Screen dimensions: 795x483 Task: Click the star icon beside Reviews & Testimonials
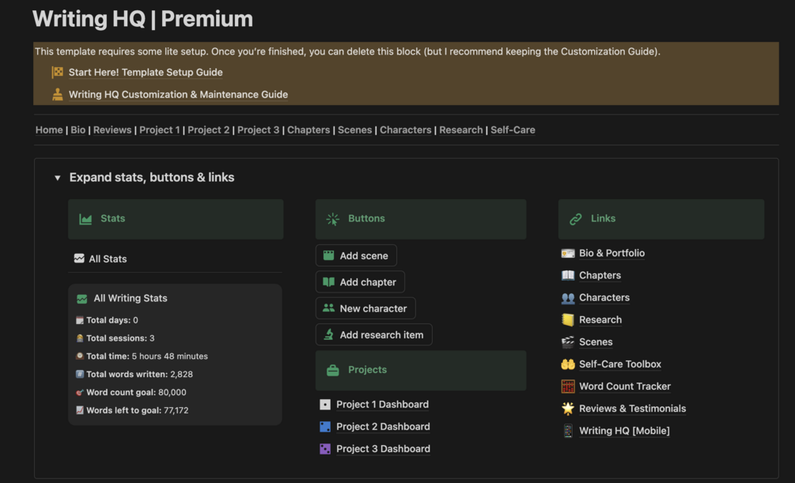pyautogui.click(x=568, y=409)
